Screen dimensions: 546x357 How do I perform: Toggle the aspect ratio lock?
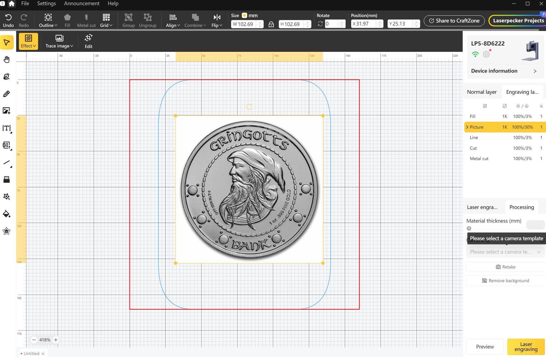(x=271, y=24)
